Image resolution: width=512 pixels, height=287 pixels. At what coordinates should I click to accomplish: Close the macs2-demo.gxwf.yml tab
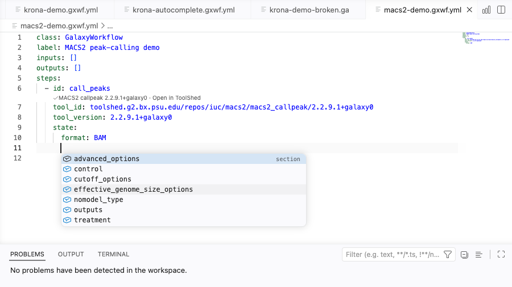[x=469, y=10]
